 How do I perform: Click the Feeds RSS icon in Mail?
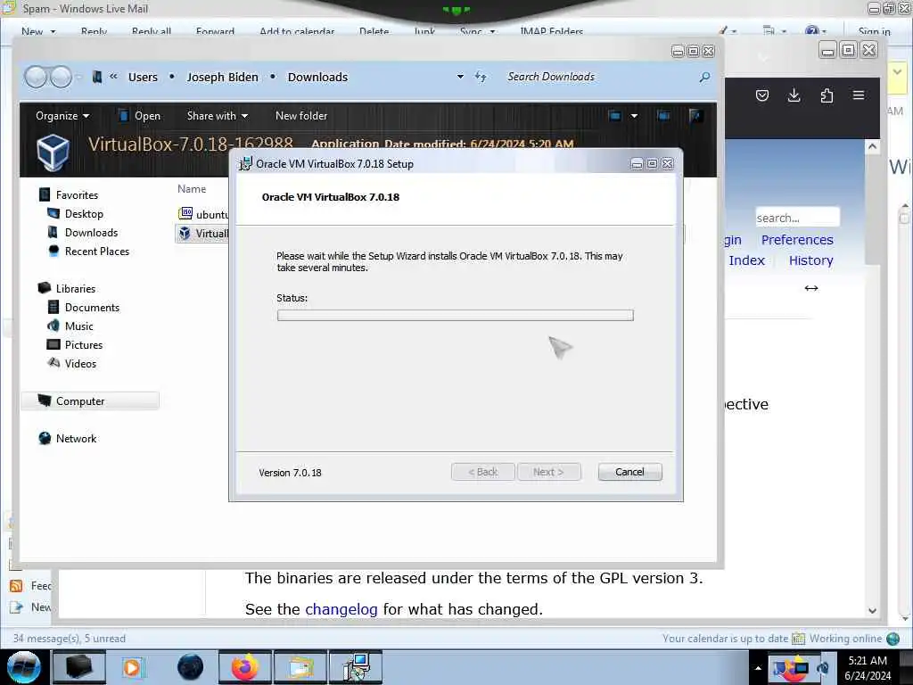coord(16,585)
